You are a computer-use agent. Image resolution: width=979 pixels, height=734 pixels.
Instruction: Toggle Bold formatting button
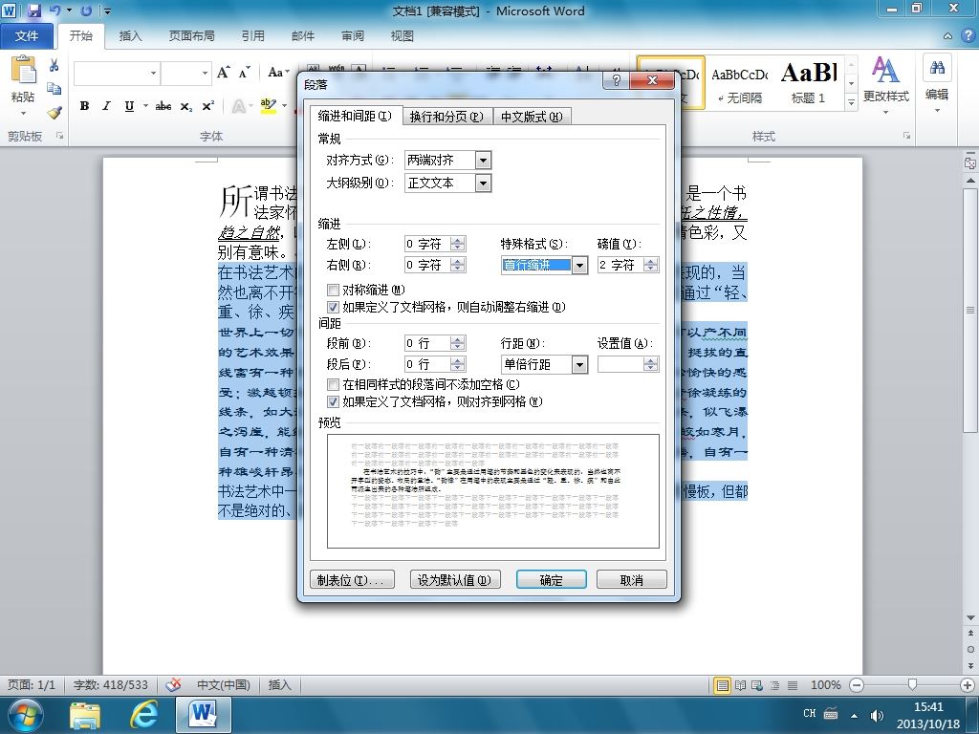84,106
